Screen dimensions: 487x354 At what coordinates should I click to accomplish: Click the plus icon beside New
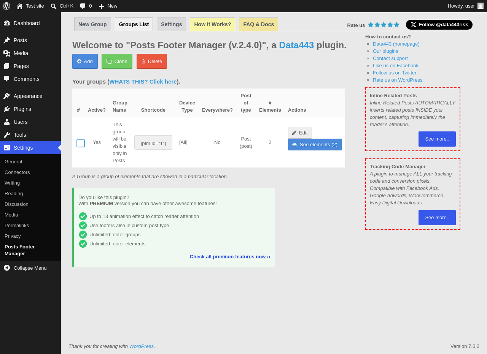(x=101, y=6)
